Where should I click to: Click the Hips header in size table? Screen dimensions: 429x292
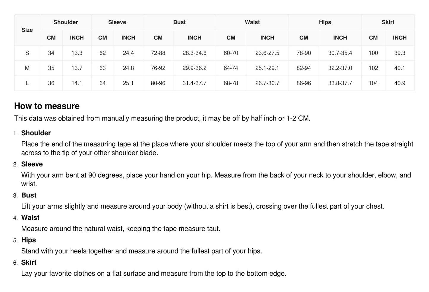[325, 22]
